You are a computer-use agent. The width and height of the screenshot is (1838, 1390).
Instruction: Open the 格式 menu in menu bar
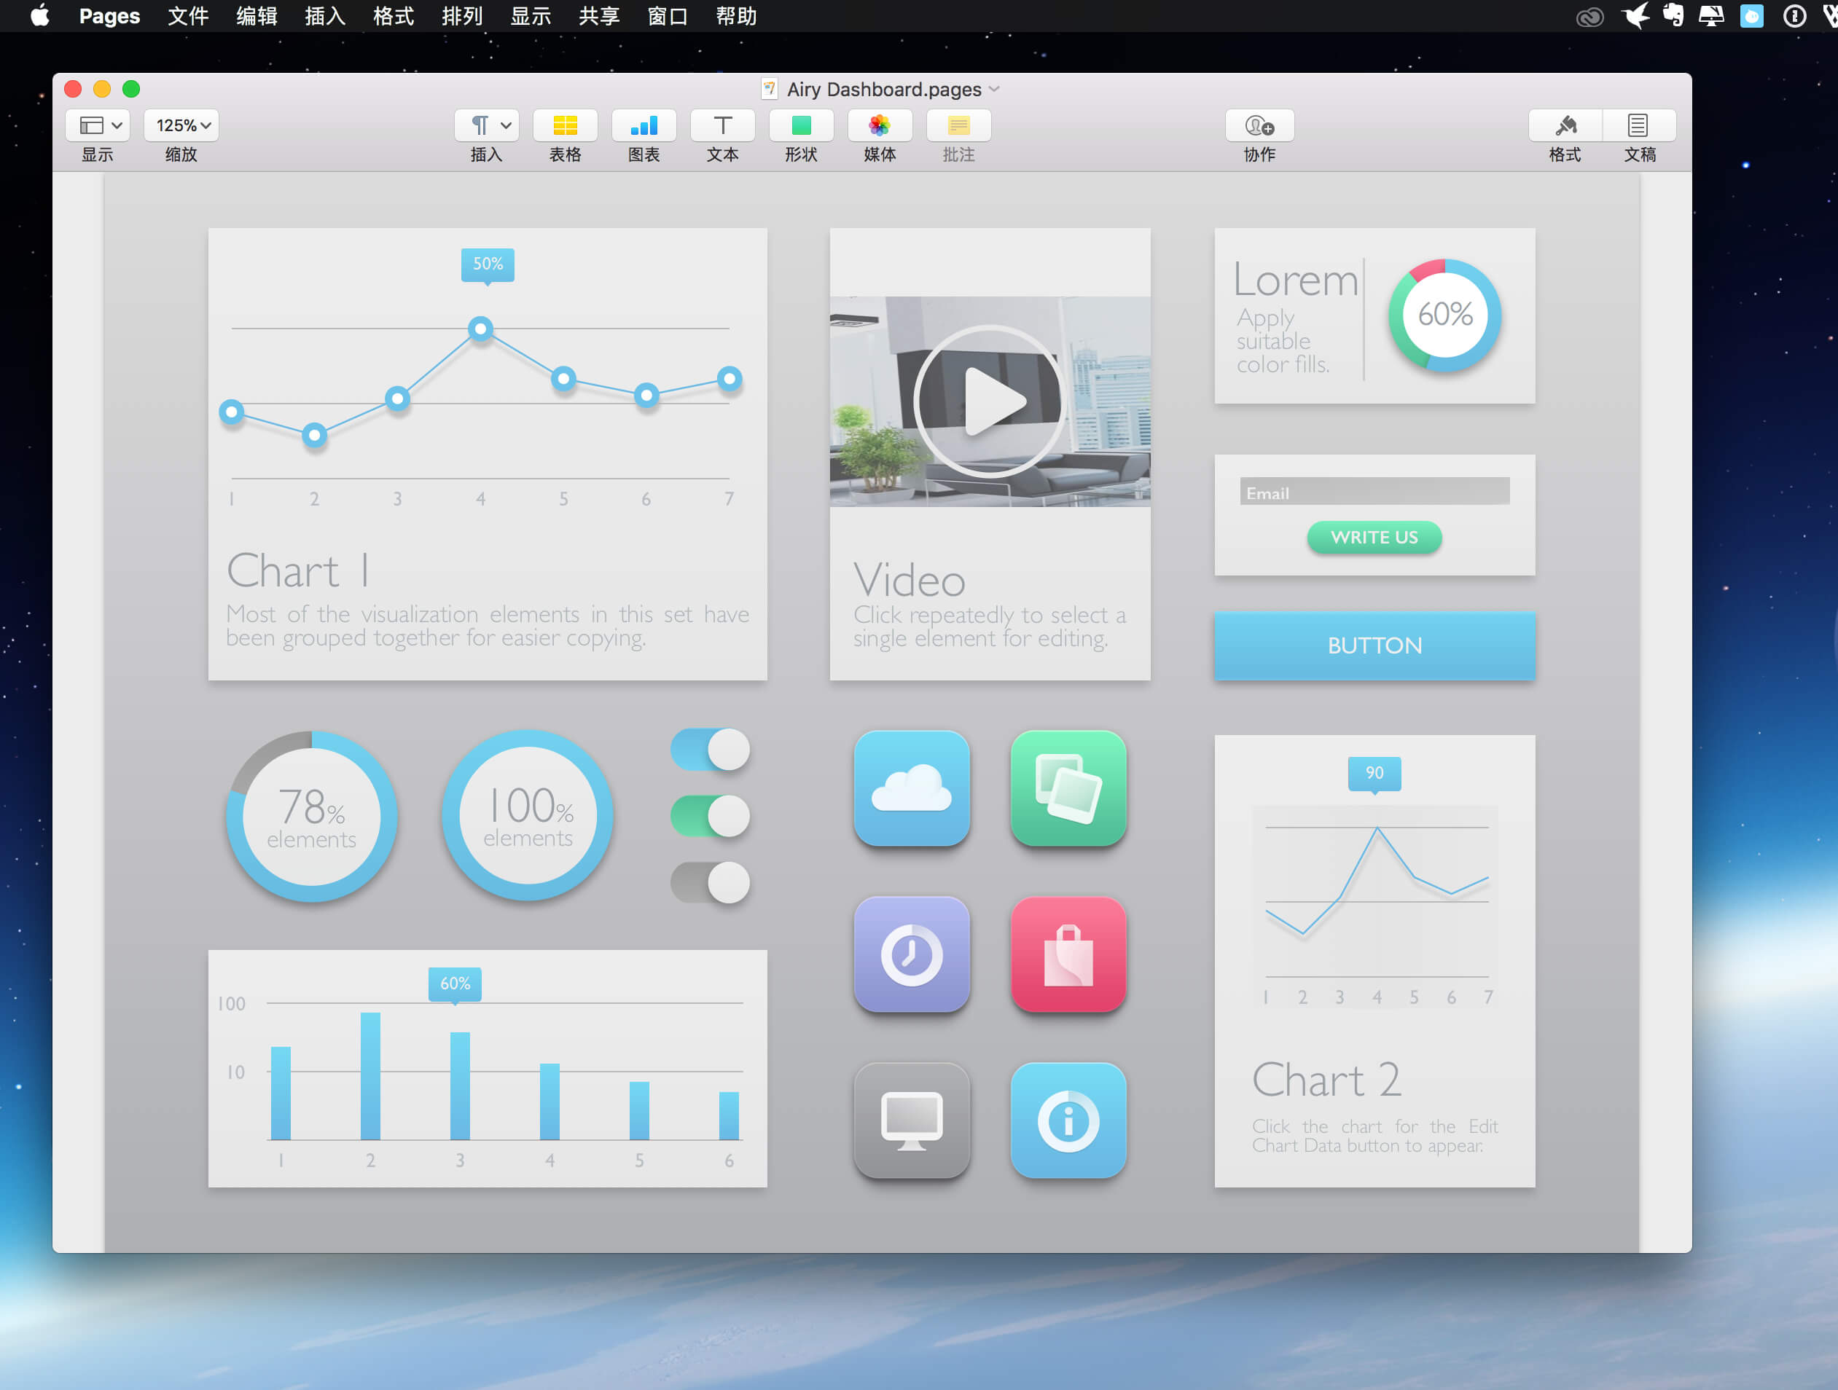click(x=394, y=16)
